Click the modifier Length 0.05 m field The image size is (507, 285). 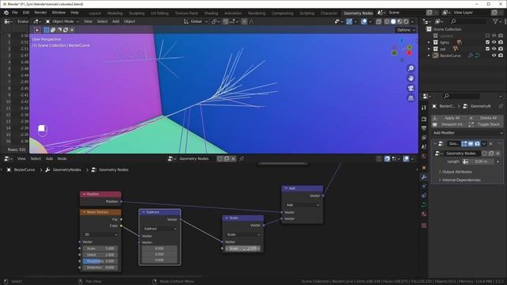point(478,161)
